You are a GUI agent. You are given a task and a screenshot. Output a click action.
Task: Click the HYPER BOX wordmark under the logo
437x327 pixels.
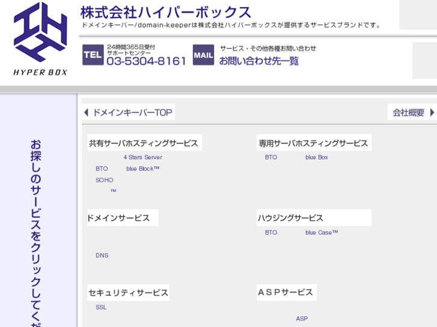pyautogui.click(x=40, y=73)
